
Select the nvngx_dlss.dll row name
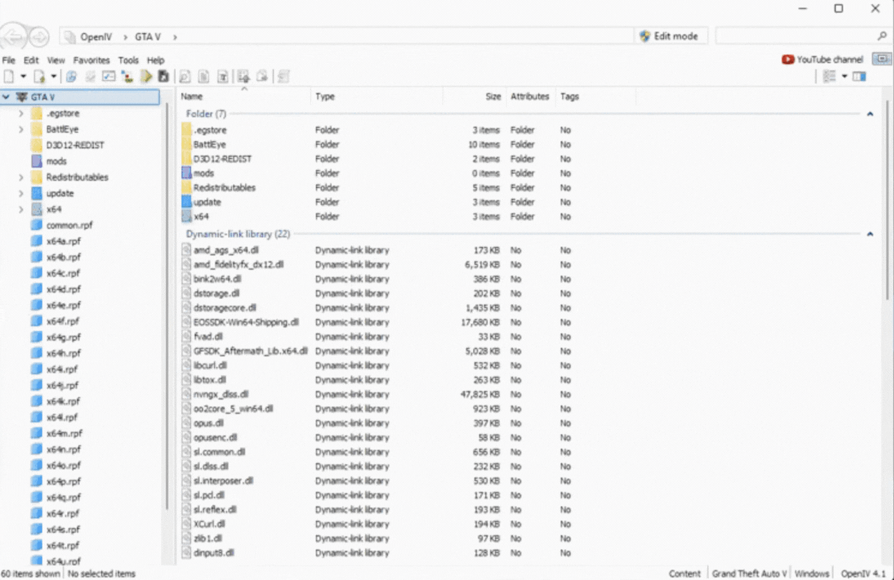coord(221,394)
